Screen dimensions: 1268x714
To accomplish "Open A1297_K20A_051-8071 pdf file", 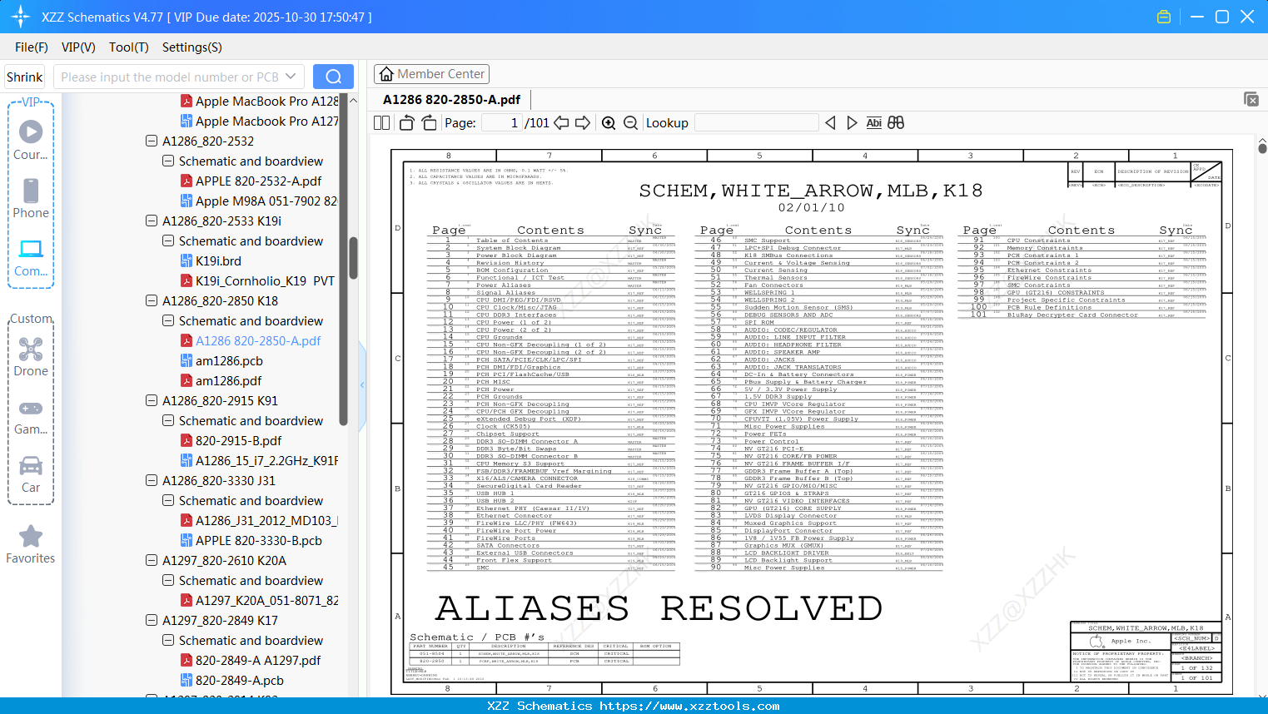I will click(x=259, y=600).
